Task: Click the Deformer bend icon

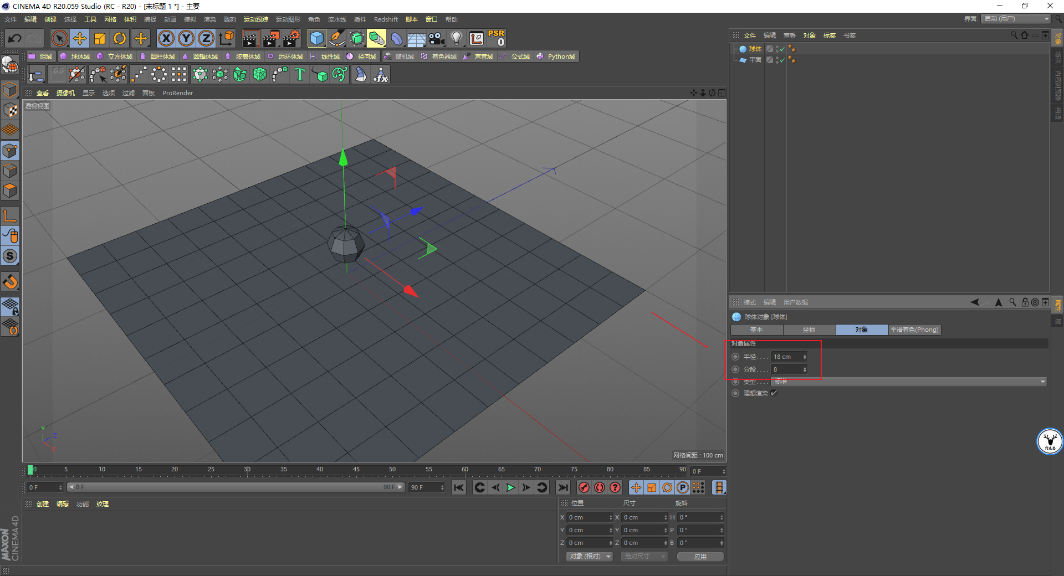Action: (397, 38)
